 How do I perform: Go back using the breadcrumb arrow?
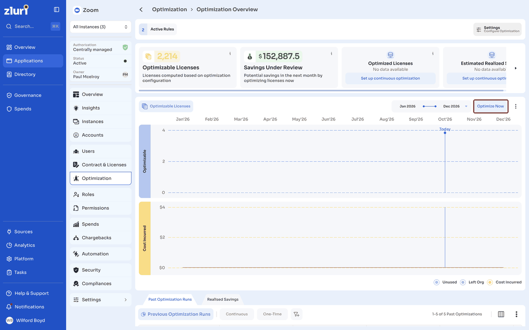coord(141,9)
